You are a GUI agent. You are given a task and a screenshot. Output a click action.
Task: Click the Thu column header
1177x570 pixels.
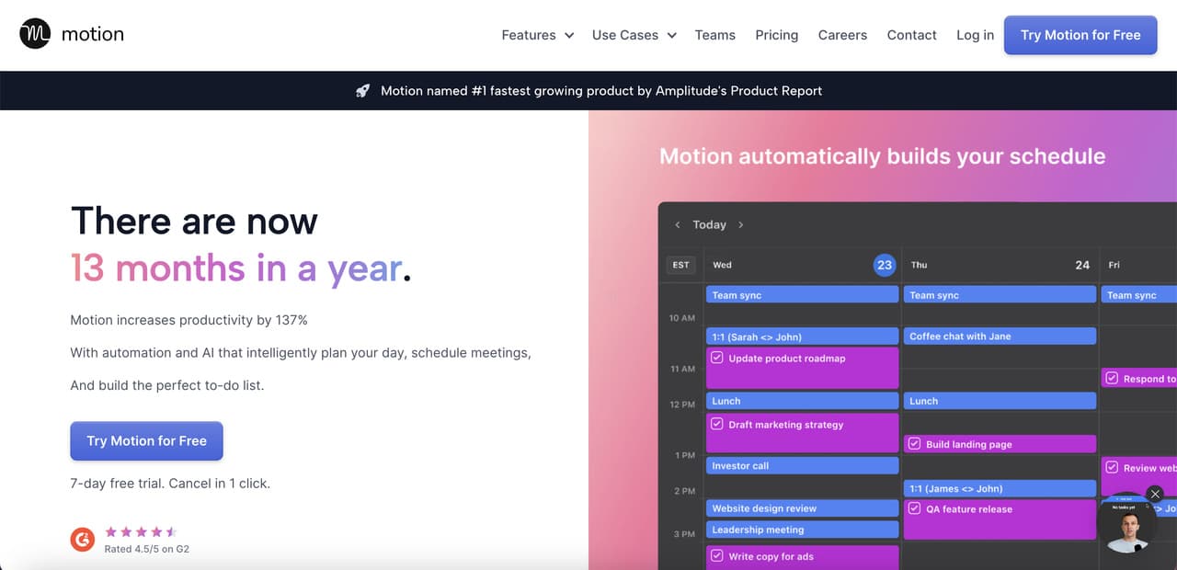point(919,265)
